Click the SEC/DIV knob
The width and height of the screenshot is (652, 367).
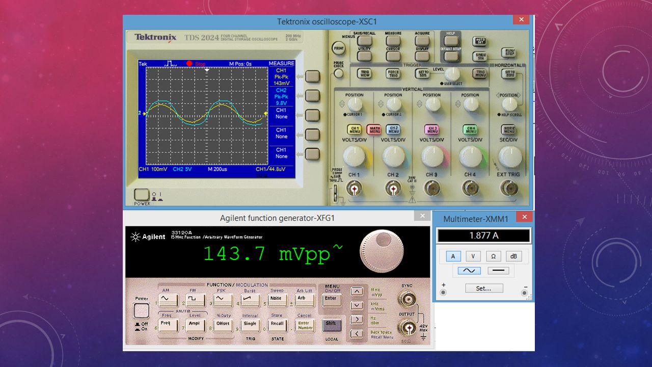click(510, 156)
